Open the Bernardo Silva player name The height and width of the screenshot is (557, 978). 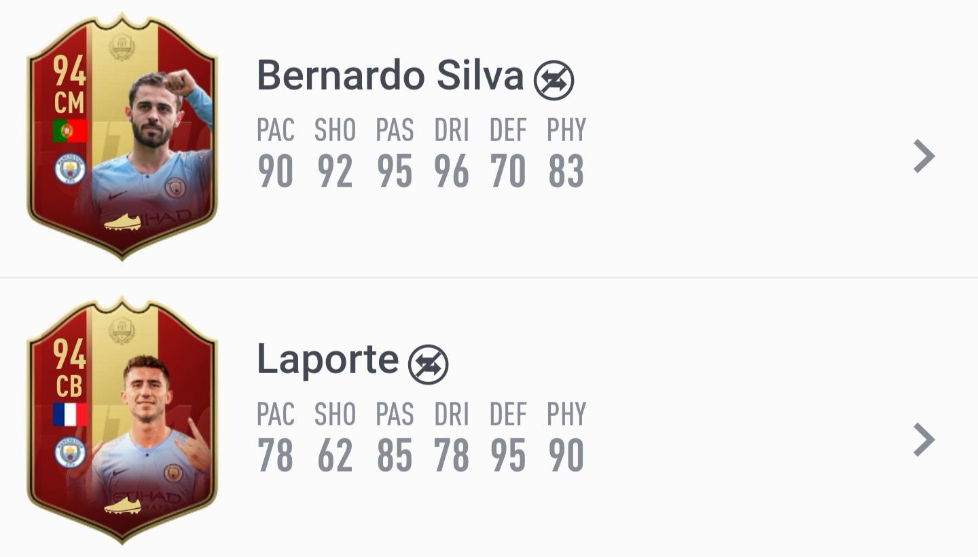pyautogui.click(x=390, y=75)
